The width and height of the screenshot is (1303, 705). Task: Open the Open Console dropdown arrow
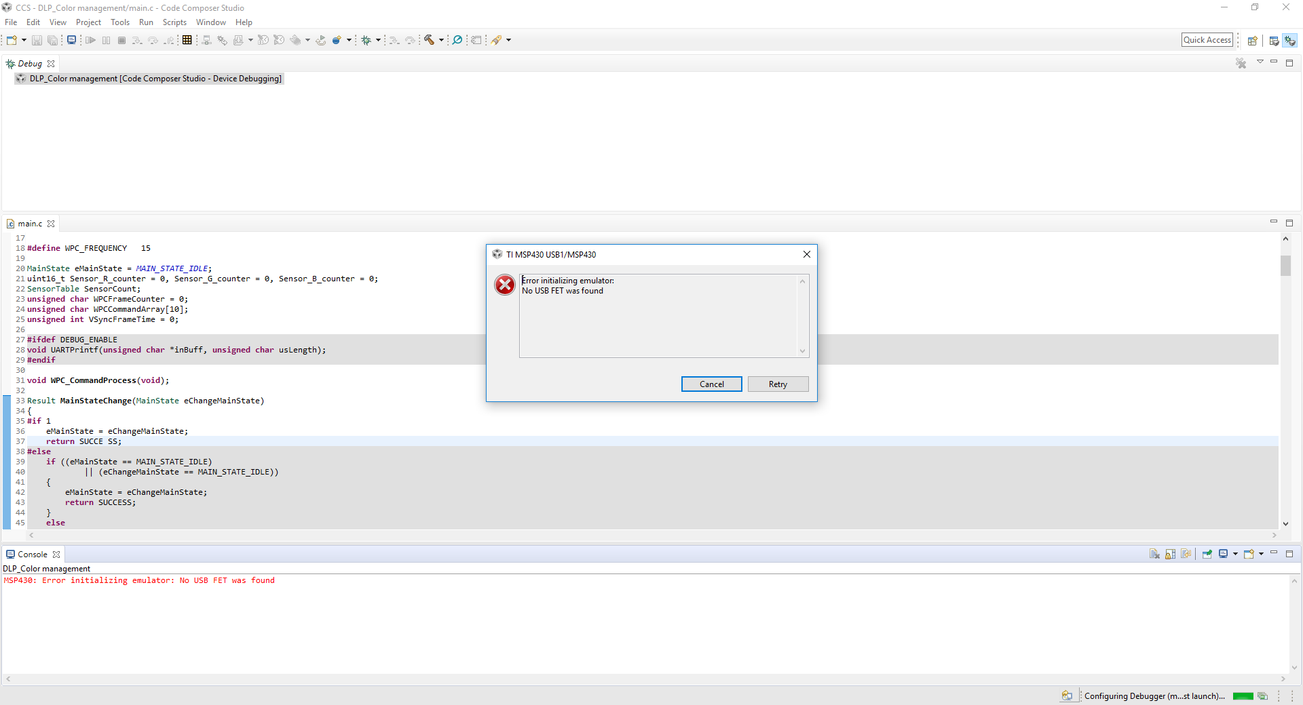coord(1261,554)
